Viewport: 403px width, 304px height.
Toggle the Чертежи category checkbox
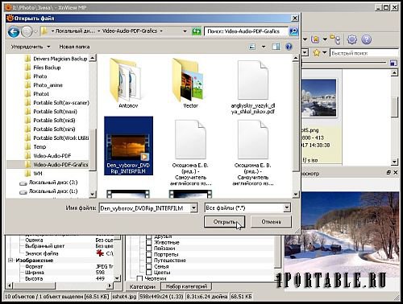click(x=139, y=278)
